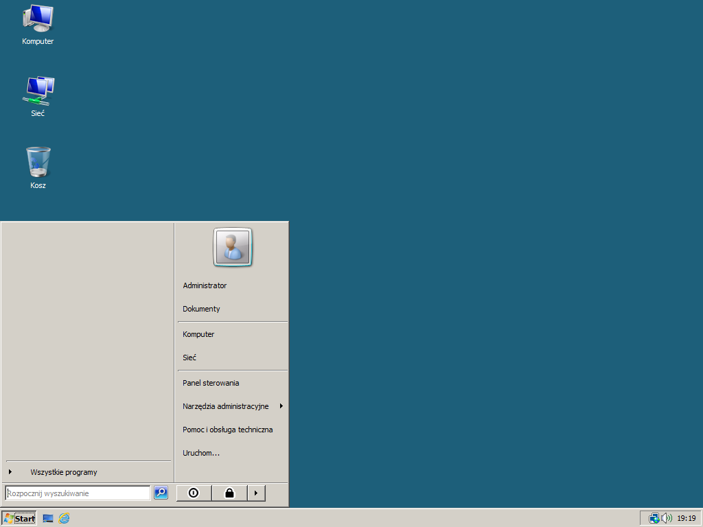Viewport: 703px width, 527px height.
Task: Open Panel sterowania
Action: 232,383
